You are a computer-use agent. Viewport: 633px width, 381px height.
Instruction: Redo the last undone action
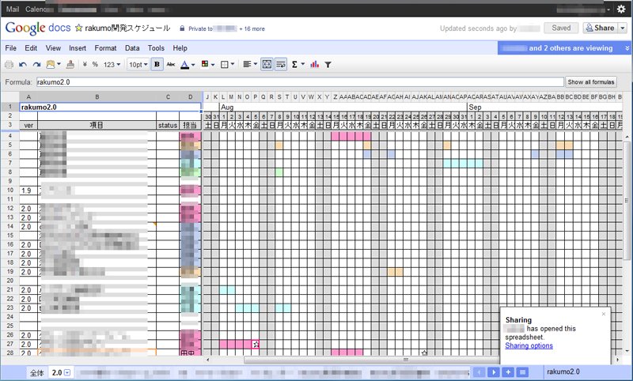[36, 65]
